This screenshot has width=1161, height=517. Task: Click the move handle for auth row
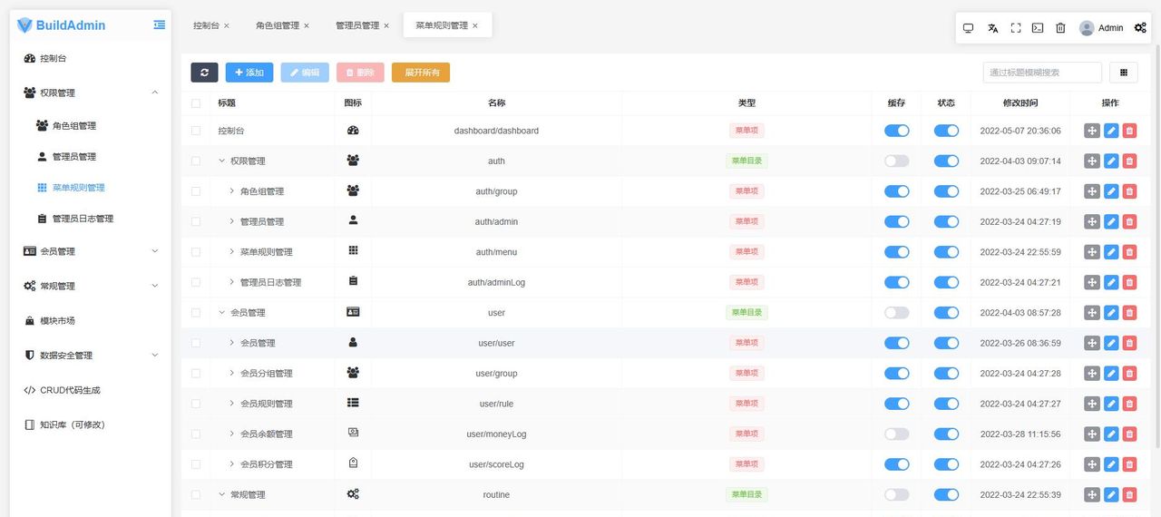click(1092, 161)
